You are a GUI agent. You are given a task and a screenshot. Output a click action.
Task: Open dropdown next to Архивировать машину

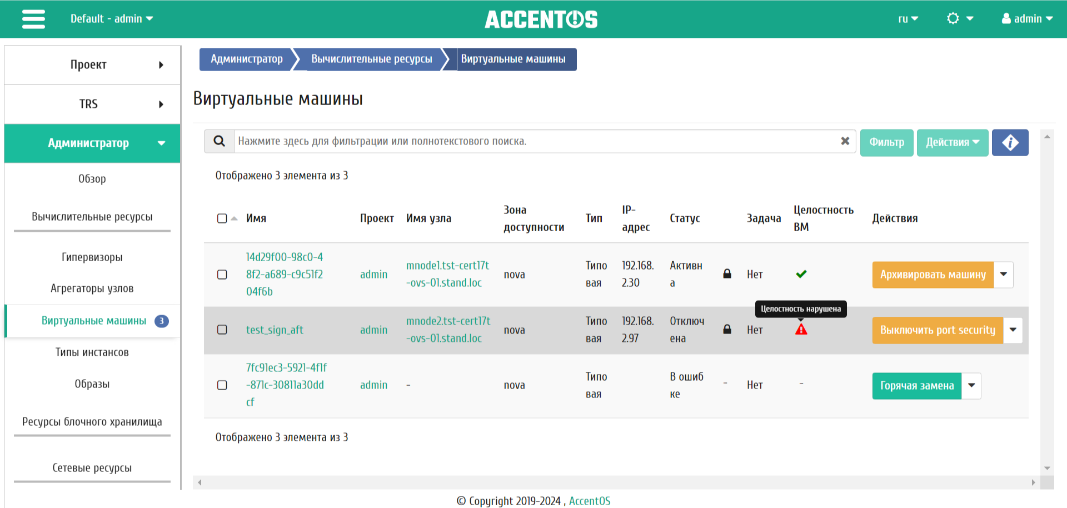(x=1004, y=275)
